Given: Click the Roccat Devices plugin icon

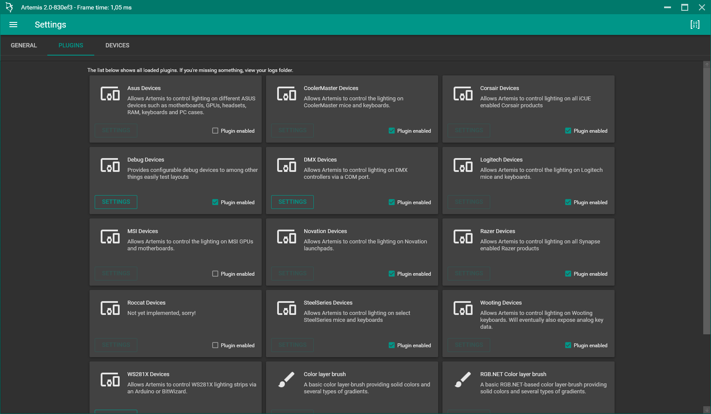Looking at the screenshot, I should click(110, 308).
